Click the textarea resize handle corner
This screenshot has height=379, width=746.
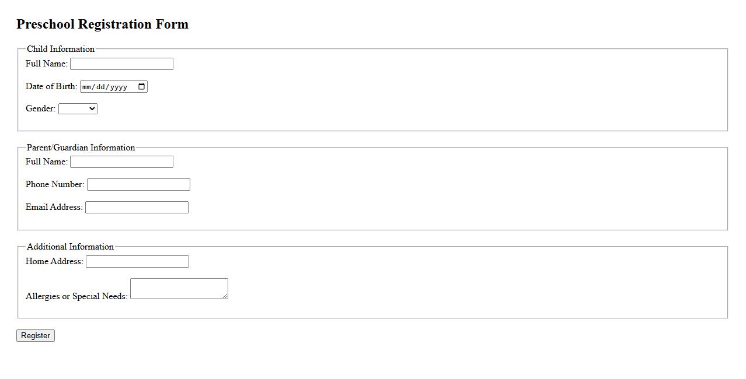point(225,297)
